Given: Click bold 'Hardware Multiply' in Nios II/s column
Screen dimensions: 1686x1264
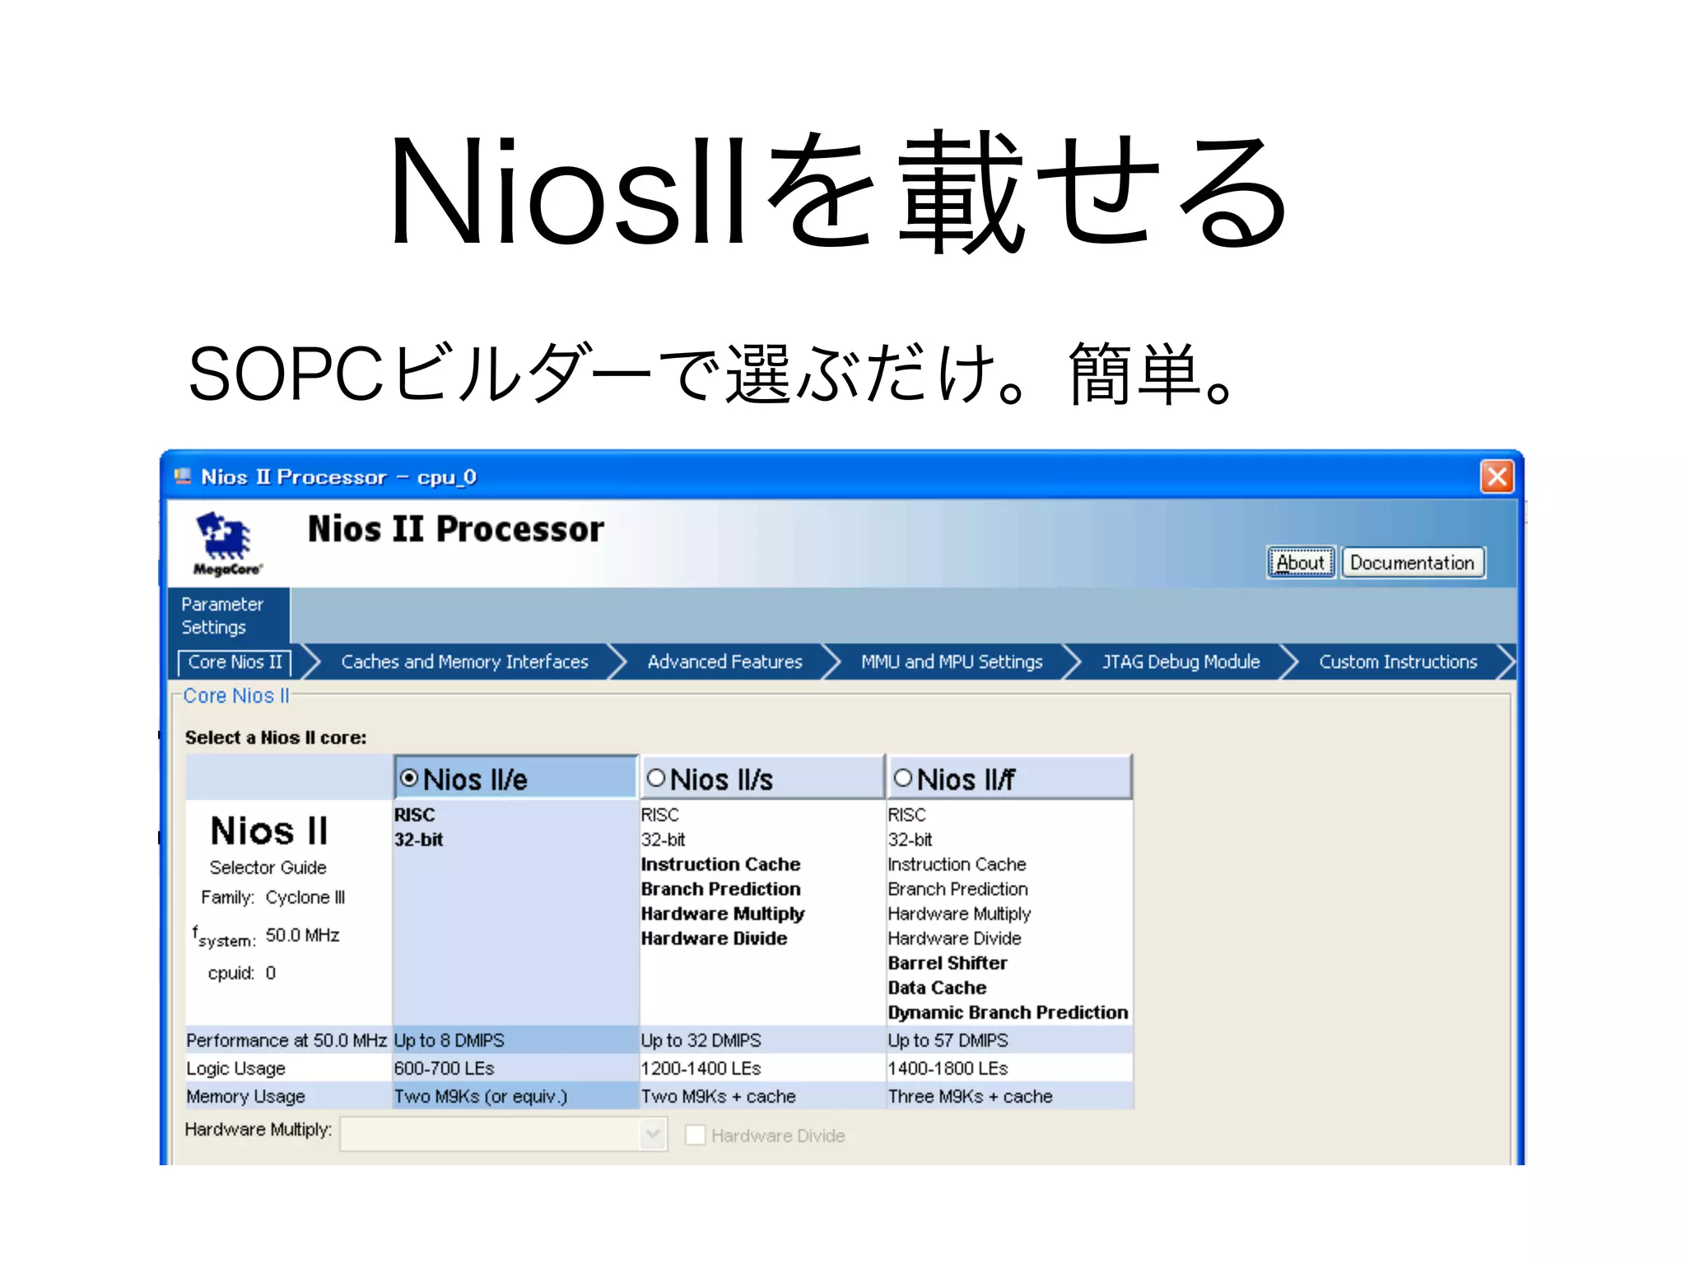Looking at the screenshot, I should [722, 913].
